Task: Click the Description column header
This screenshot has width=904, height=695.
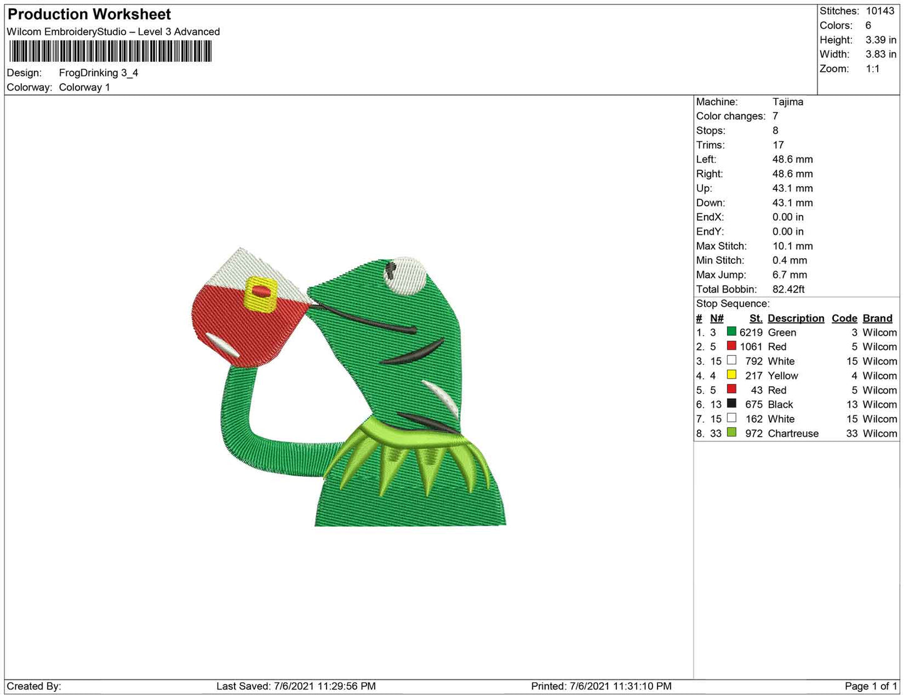Action: 795,318
